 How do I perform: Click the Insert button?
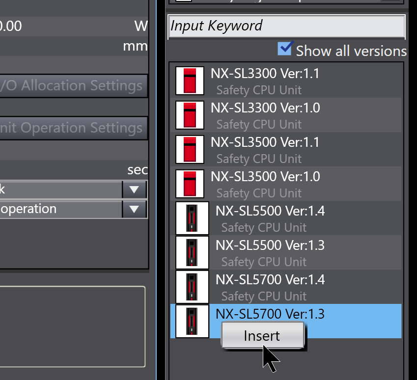point(262,335)
